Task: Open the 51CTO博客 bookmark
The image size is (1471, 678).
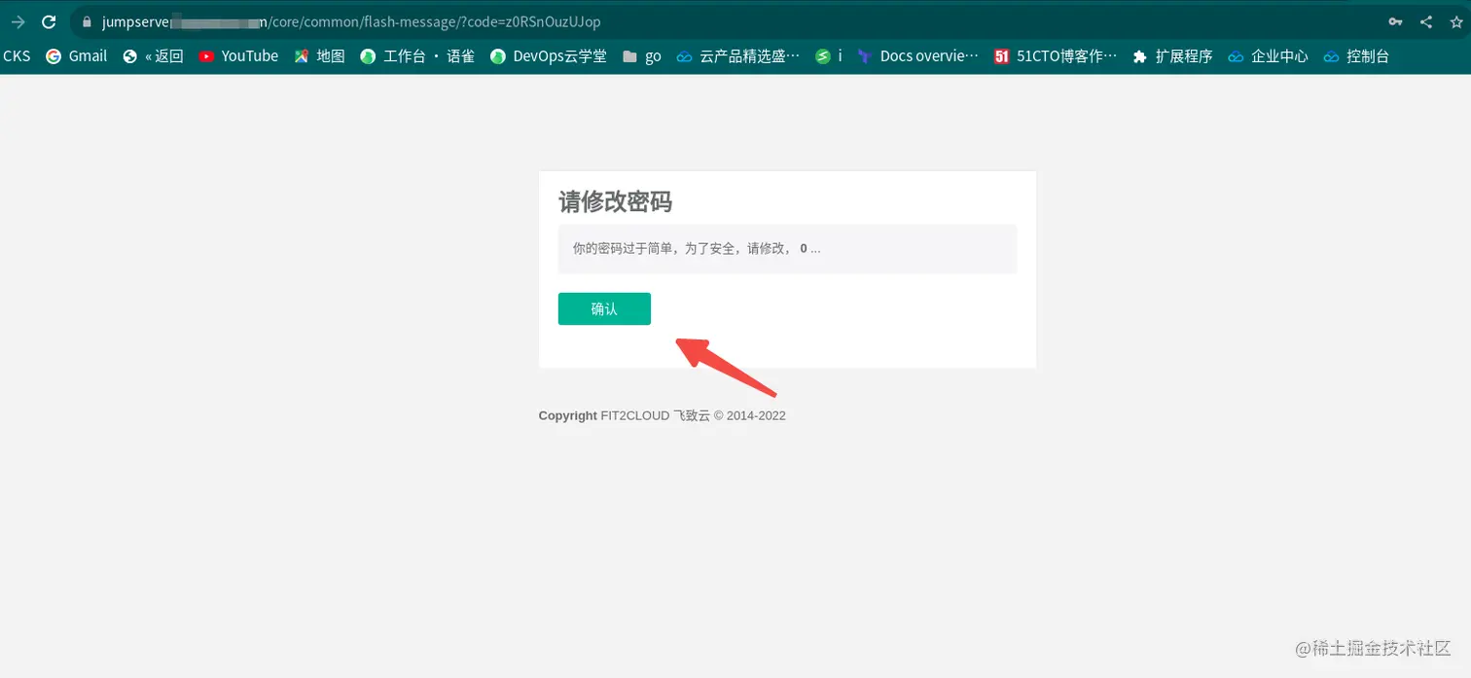Action: pos(1057,56)
